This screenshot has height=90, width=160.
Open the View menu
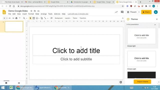tap(19, 14)
